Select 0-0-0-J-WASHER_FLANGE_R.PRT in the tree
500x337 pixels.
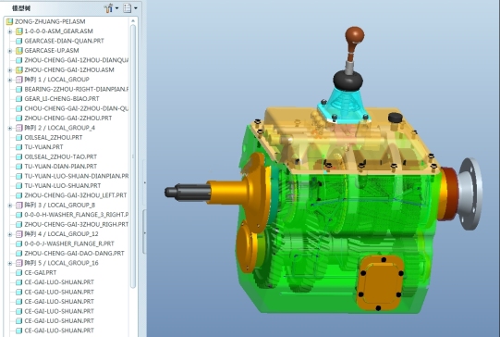point(69,243)
